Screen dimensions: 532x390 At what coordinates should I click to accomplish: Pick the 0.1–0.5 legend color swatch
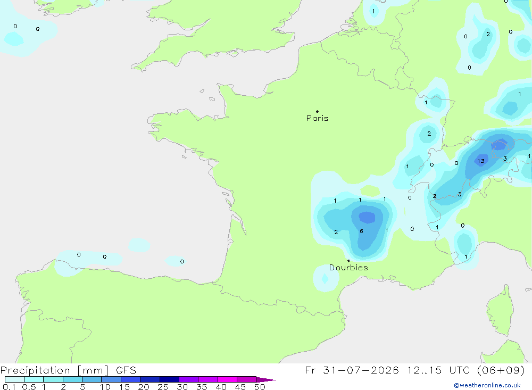coord(14,379)
